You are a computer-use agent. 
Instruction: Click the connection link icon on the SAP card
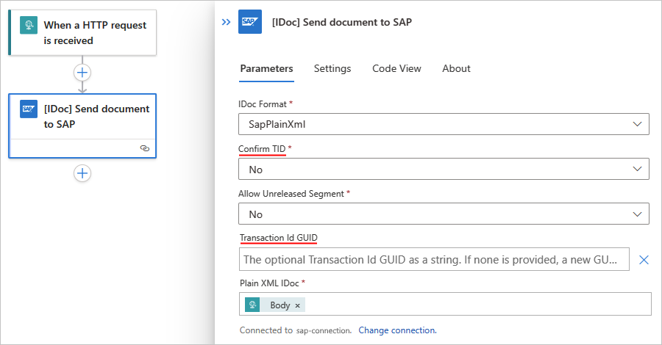145,148
